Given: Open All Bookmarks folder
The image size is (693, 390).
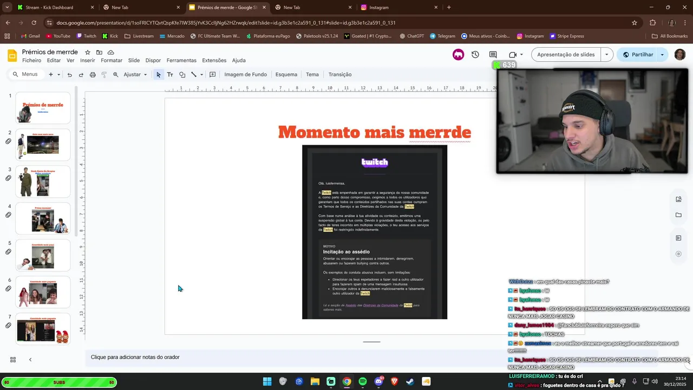Looking at the screenshot, I should coord(670,36).
